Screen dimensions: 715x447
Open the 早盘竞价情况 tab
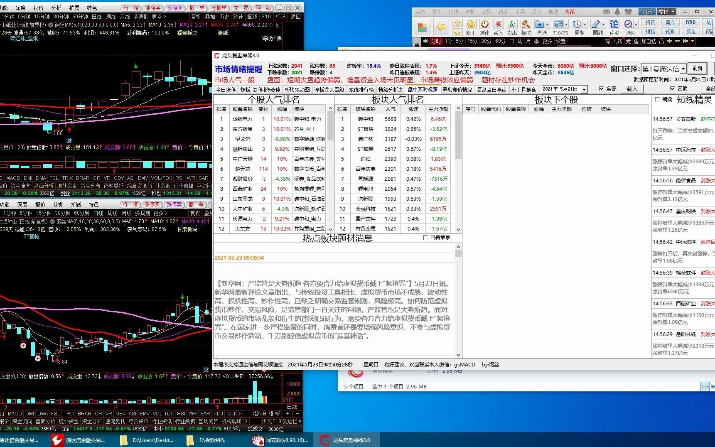pos(457,89)
